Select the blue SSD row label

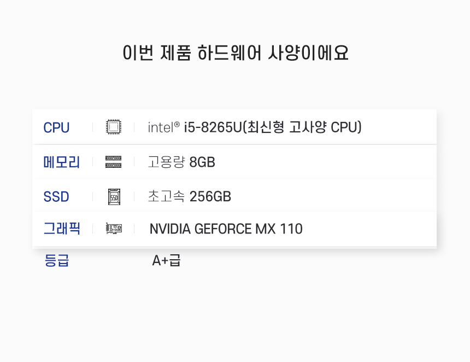tap(56, 196)
